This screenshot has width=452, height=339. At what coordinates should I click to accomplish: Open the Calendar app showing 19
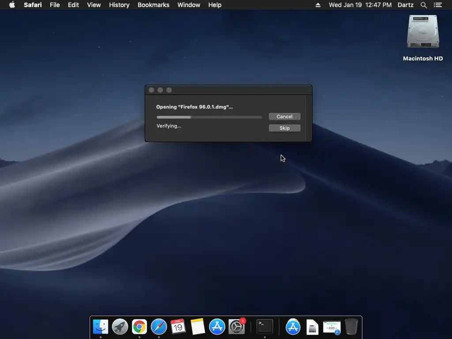point(178,327)
